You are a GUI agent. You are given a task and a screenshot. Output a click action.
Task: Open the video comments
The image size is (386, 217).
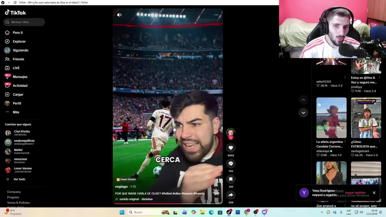click(231, 163)
